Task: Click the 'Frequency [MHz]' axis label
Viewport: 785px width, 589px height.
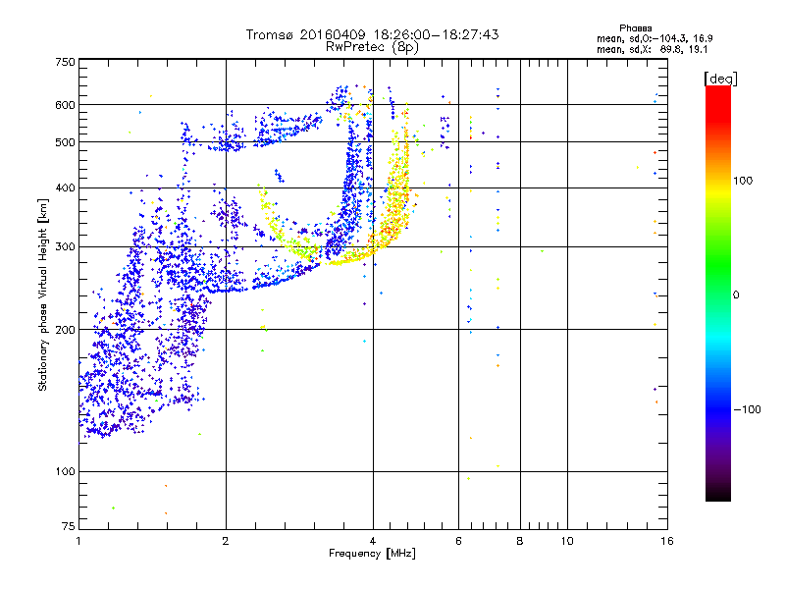Action: click(372, 554)
